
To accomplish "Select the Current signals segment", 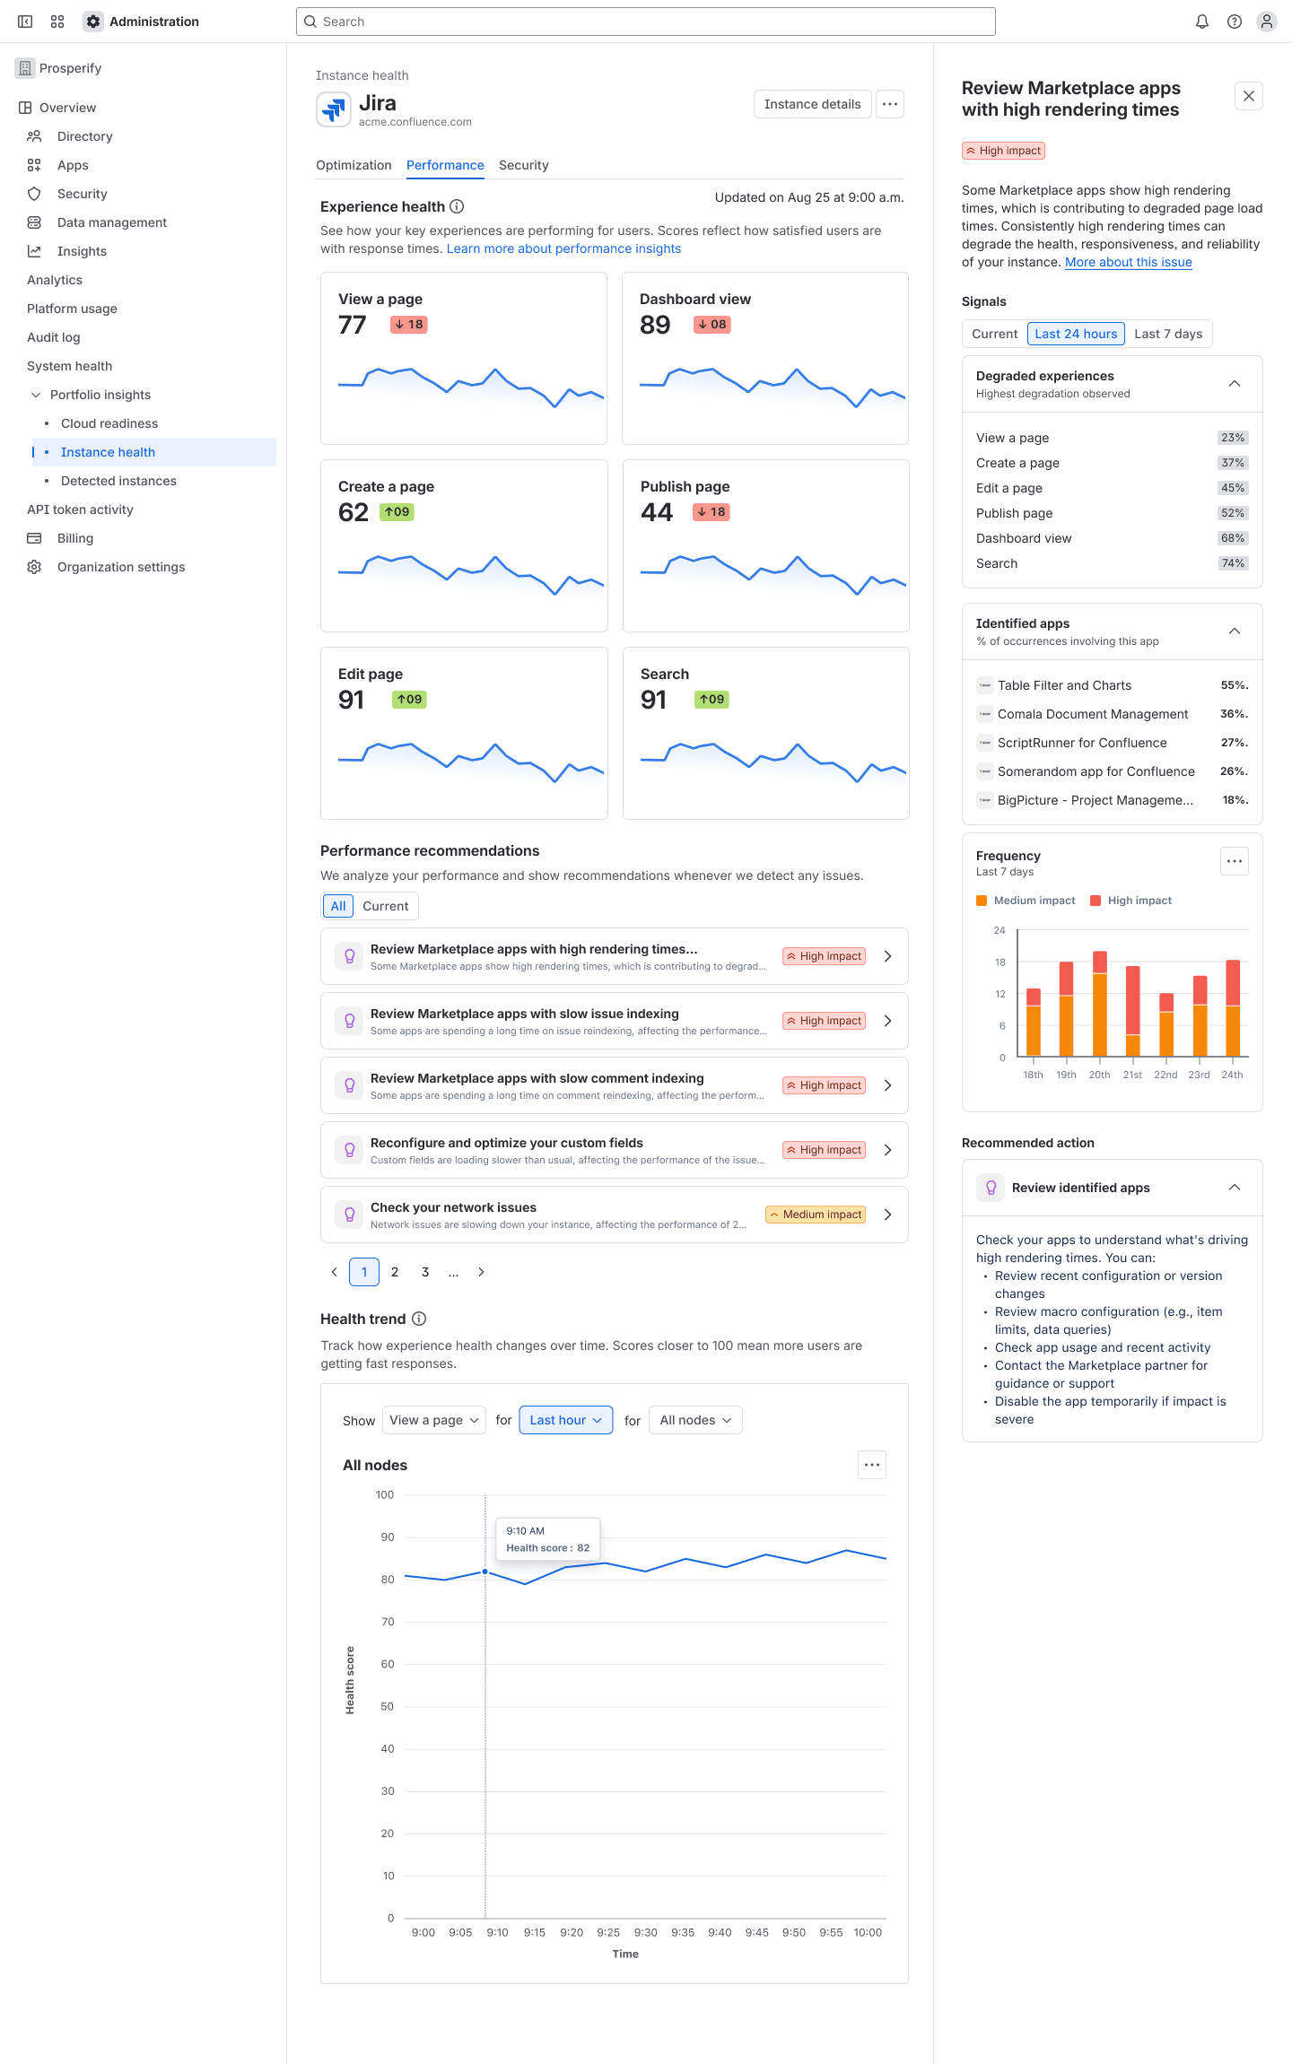I will click(995, 334).
